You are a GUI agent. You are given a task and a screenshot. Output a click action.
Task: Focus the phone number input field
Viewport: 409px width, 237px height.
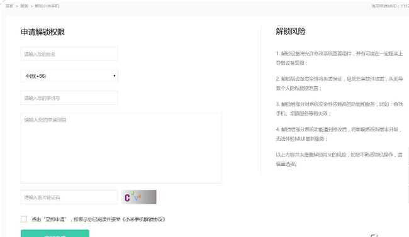pyautogui.click(x=69, y=98)
